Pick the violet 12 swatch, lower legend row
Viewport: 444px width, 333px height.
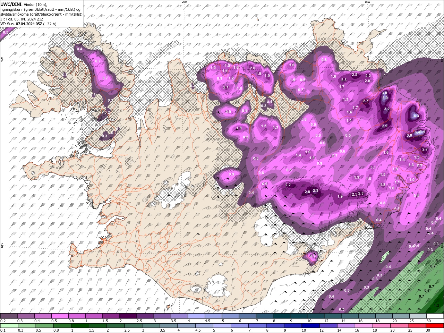coord(328,325)
